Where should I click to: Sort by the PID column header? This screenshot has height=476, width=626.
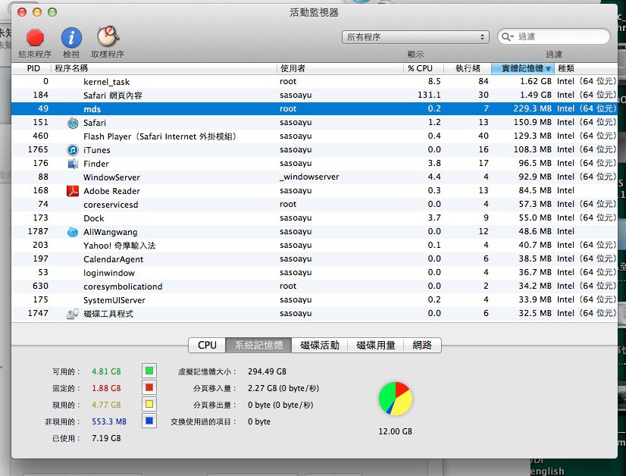(32, 68)
